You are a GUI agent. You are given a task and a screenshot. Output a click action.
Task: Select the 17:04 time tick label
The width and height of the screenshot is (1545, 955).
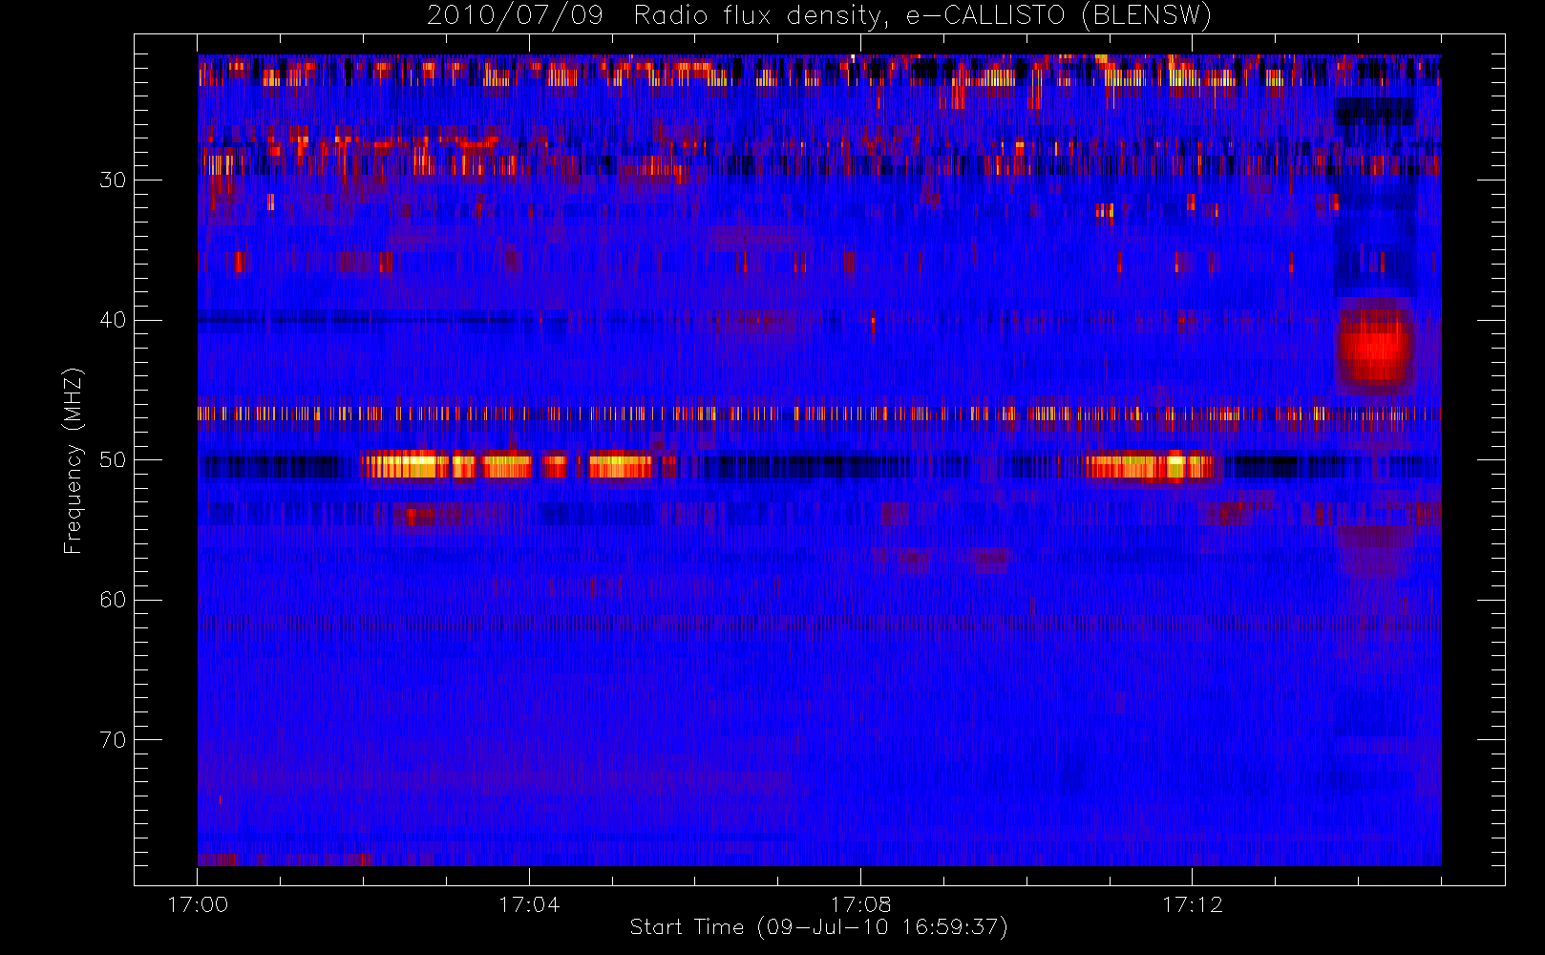[x=529, y=904]
